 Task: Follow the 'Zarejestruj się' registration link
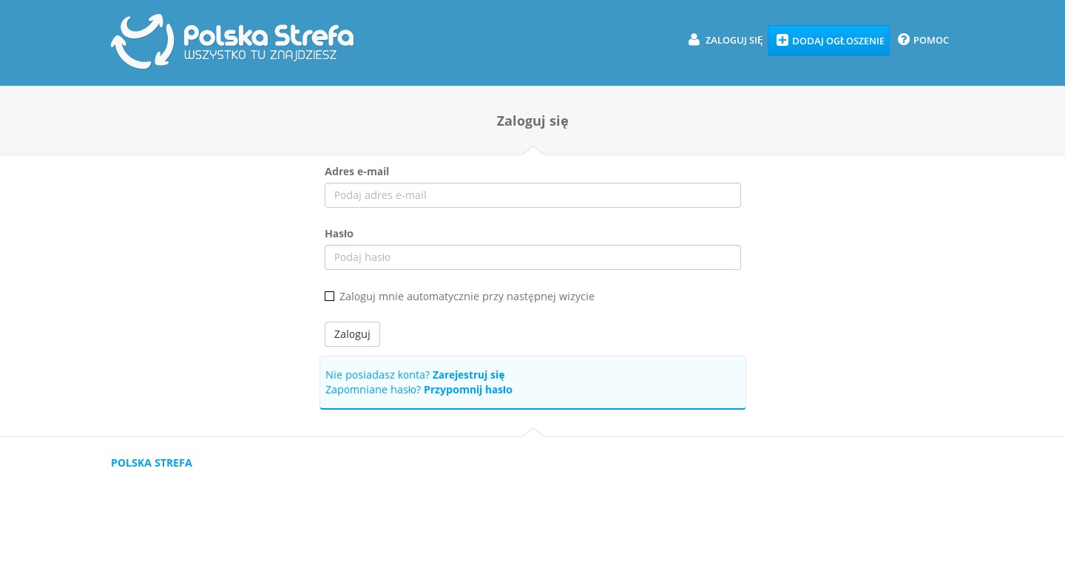coord(468,375)
